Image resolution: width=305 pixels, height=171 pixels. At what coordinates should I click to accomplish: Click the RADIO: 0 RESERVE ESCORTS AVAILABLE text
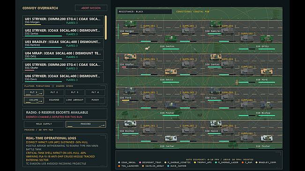57,113
